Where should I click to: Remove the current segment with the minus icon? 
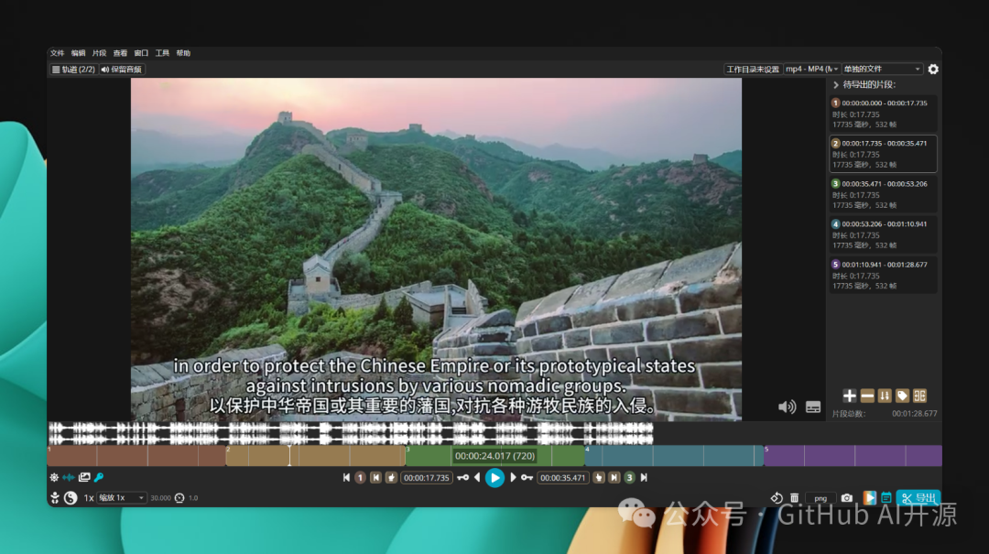pyautogui.click(x=867, y=396)
